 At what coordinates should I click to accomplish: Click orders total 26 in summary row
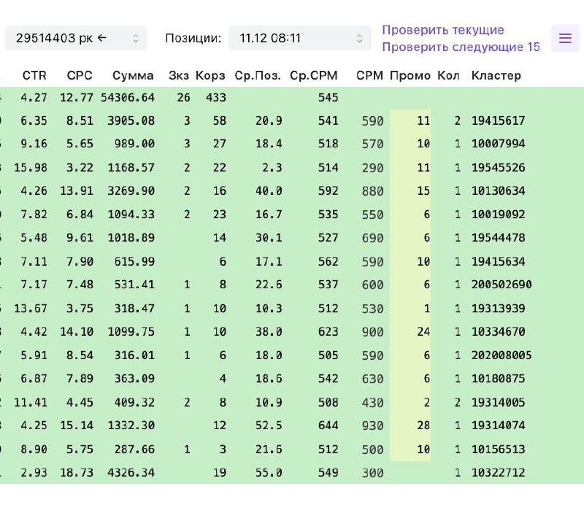click(184, 98)
